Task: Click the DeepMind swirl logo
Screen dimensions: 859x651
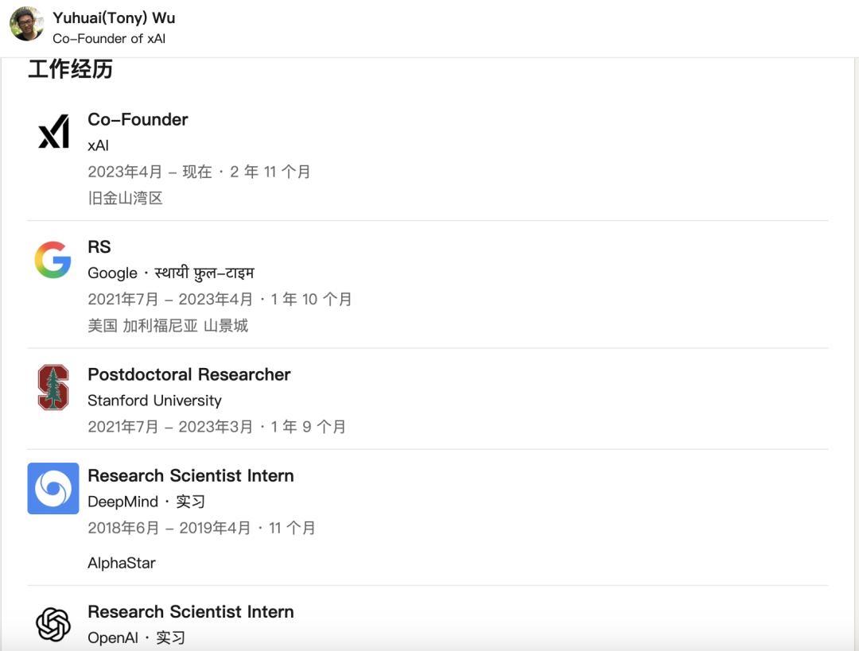Action: click(x=52, y=488)
